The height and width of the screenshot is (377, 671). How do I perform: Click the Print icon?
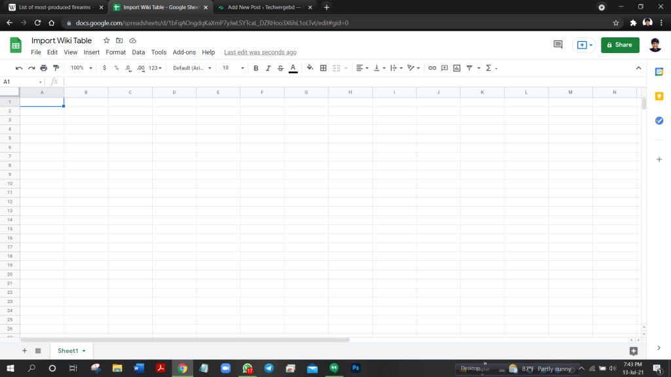point(43,68)
